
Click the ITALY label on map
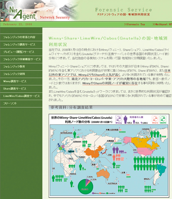pos(71,159)
